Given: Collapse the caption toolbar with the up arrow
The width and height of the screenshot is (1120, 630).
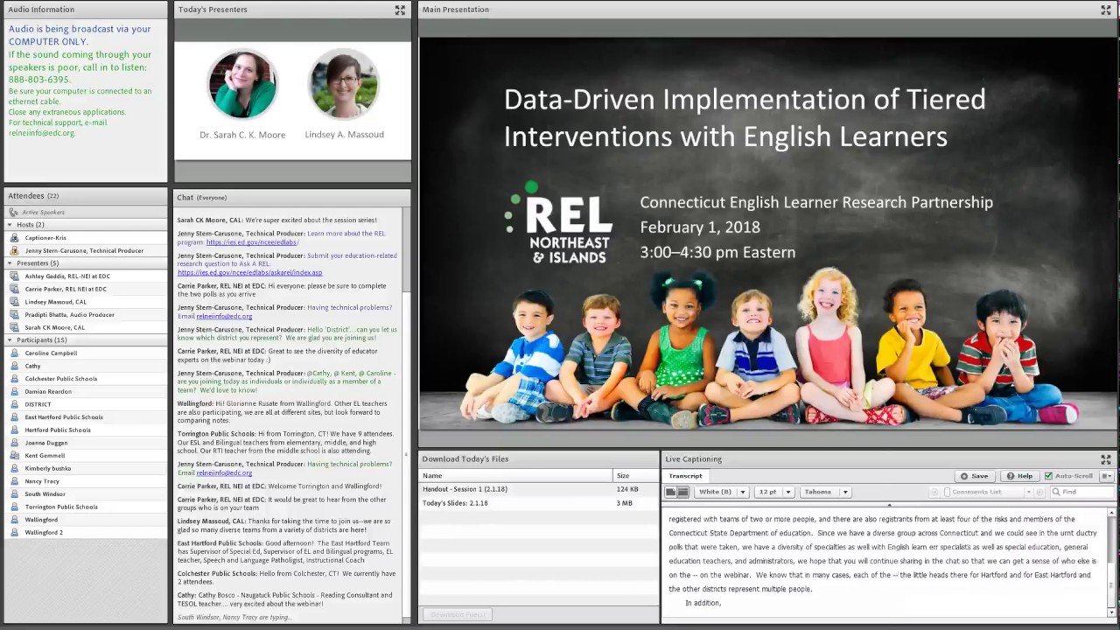Looking at the screenshot, I should [x=889, y=505].
